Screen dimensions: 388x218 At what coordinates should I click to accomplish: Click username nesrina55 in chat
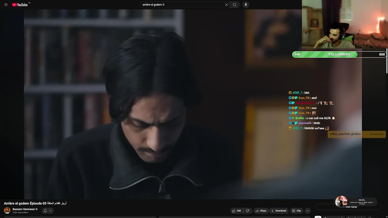[x=305, y=123]
